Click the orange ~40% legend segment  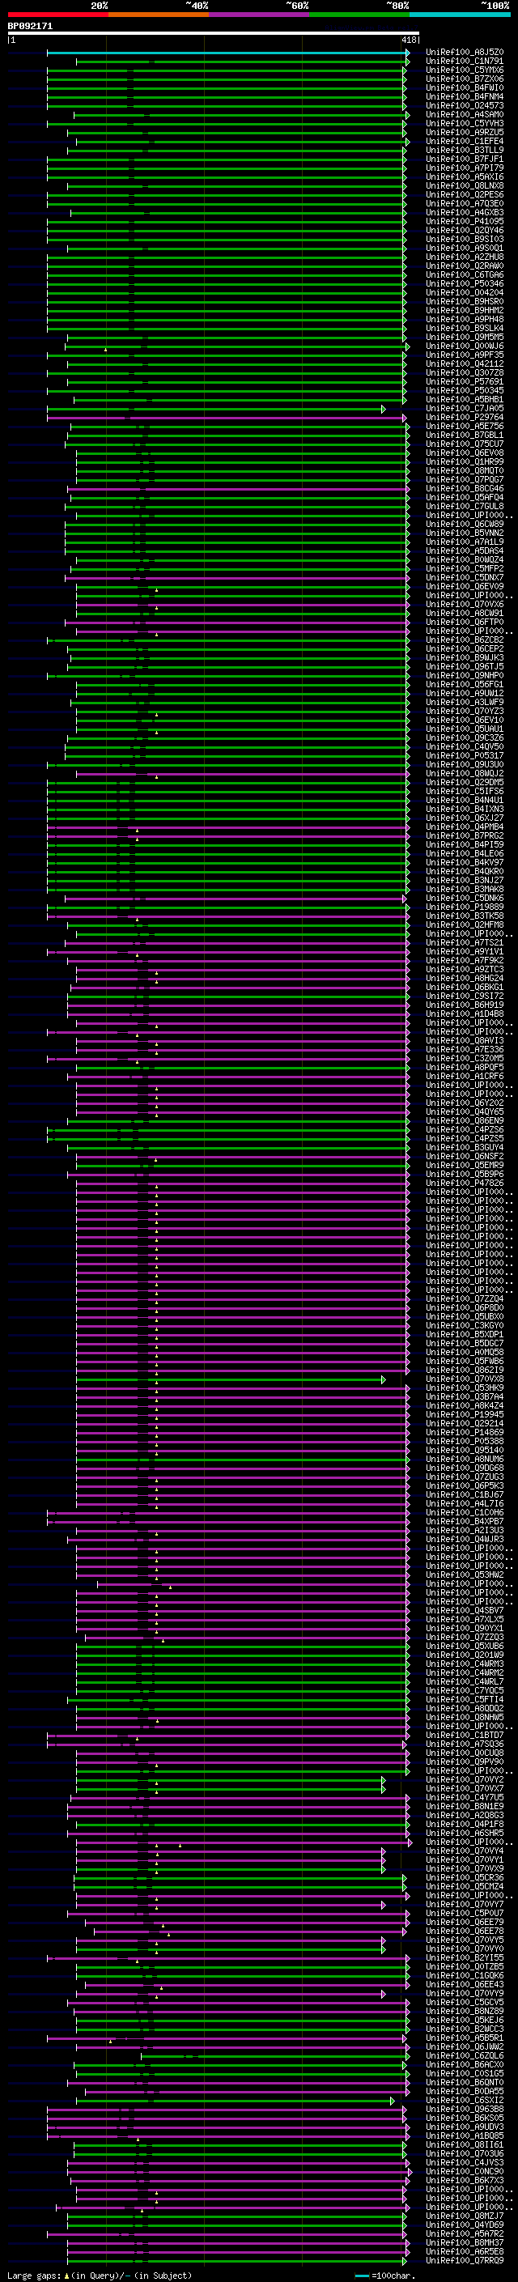[159, 15]
